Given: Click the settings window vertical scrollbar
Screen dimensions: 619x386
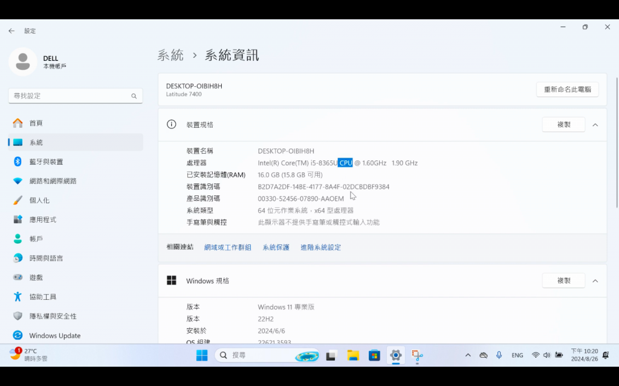Looking at the screenshot, I should tap(617, 142).
